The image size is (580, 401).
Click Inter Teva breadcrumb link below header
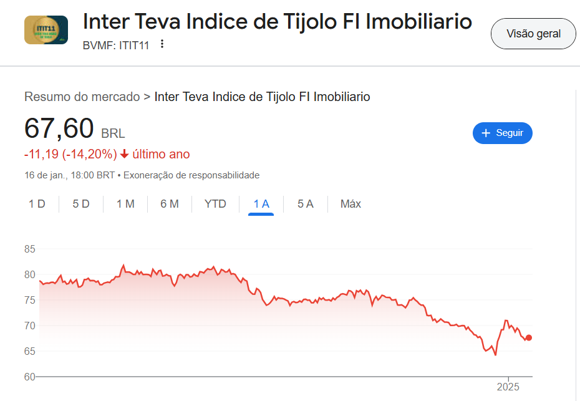[262, 97]
